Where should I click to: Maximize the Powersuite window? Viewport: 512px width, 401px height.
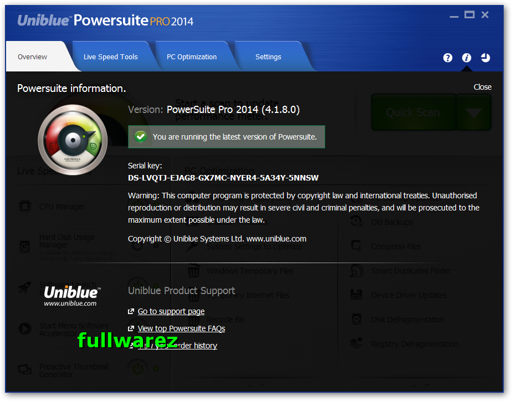(x=469, y=15)
